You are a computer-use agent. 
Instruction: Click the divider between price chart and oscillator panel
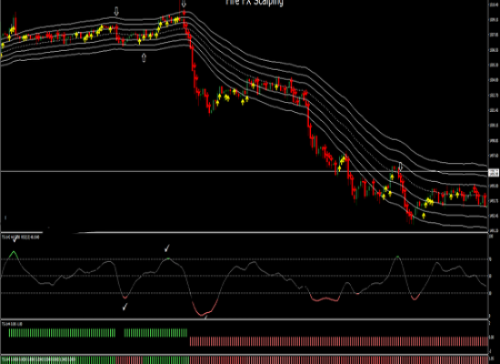[244, 232]
